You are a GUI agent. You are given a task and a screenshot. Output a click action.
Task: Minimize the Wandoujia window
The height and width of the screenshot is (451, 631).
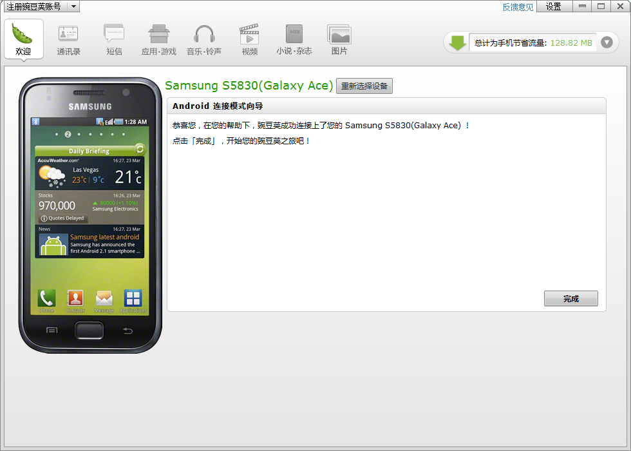pyautogui.click(x=582, y=6)
